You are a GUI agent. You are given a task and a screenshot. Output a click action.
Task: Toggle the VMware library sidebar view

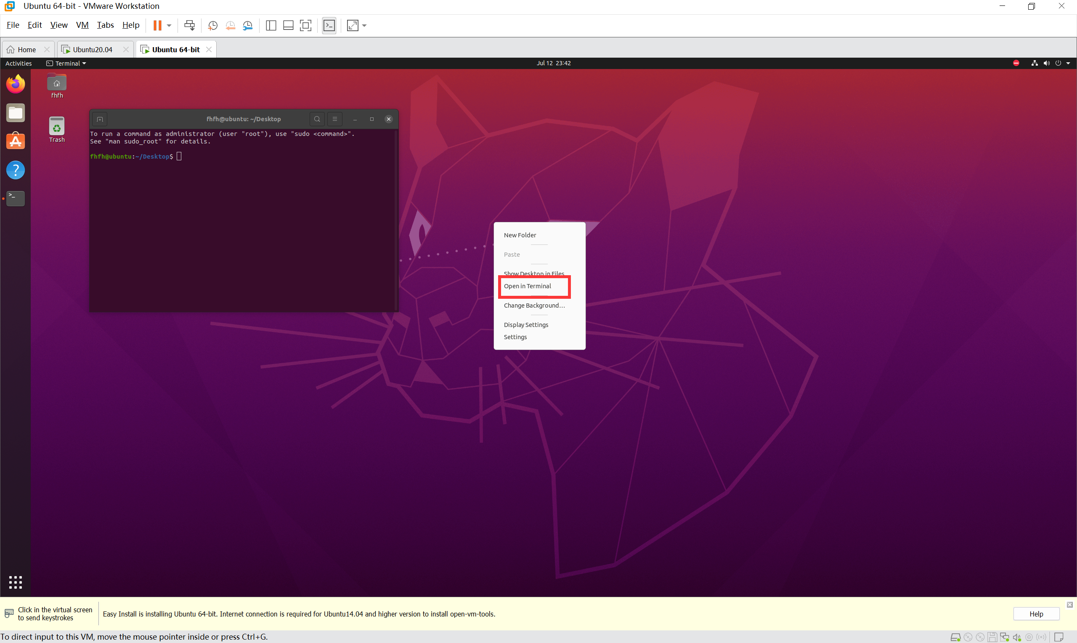point(271,26)
